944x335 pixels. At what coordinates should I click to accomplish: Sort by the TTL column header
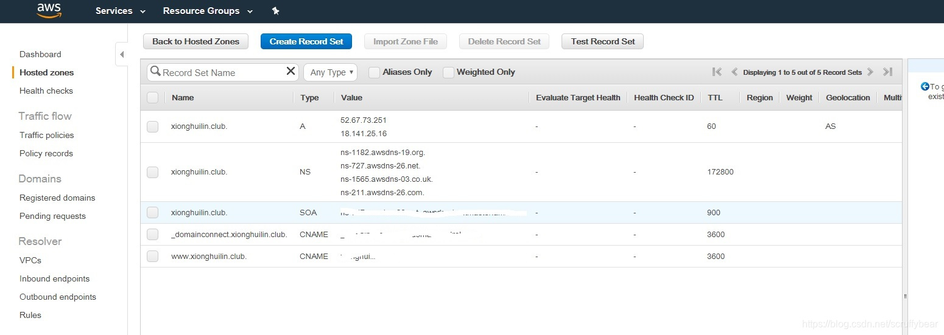715,97
